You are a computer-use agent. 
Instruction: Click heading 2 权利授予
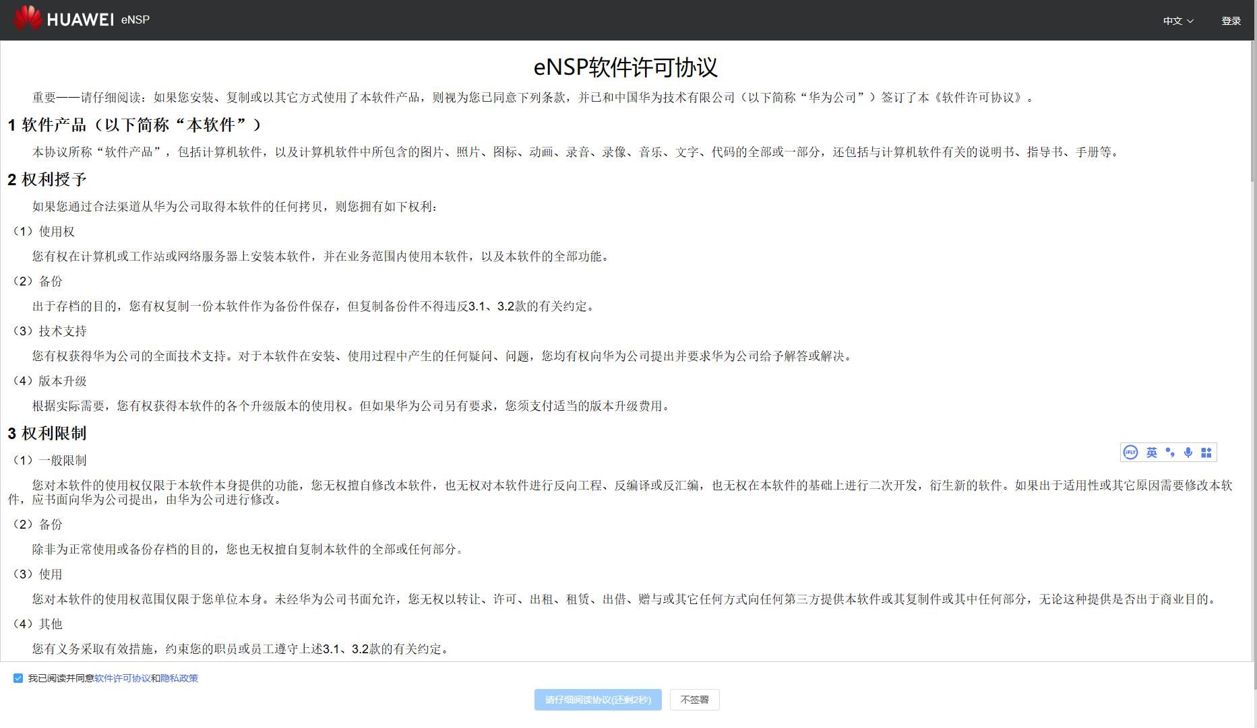pyautogui.click(x=47, y=180)
